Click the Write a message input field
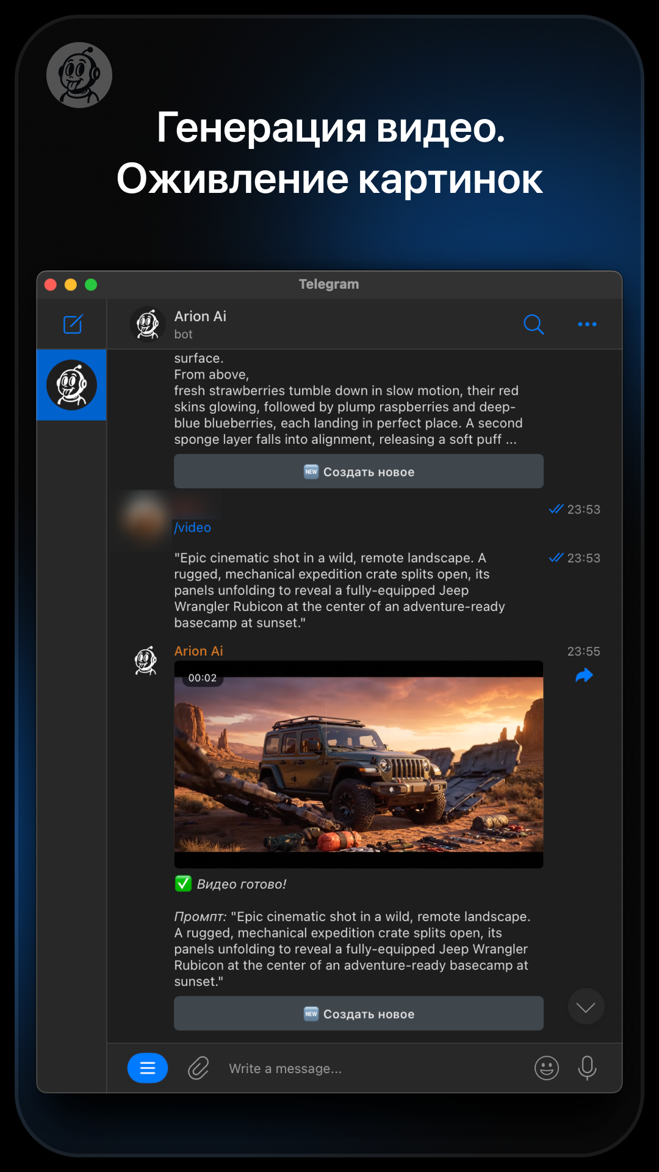Viewport: 659px width, 1172px height. (x=366, y=1068)
